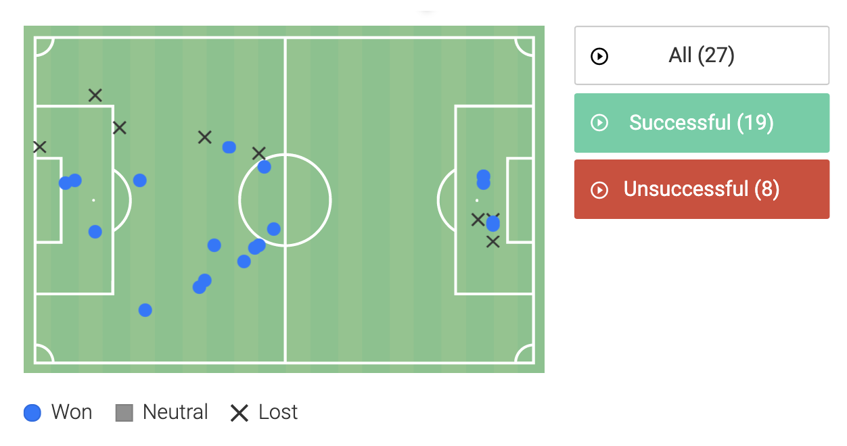Click the Neutral legend label text
This screenshot has height=446, width=847.
(175, 412)
